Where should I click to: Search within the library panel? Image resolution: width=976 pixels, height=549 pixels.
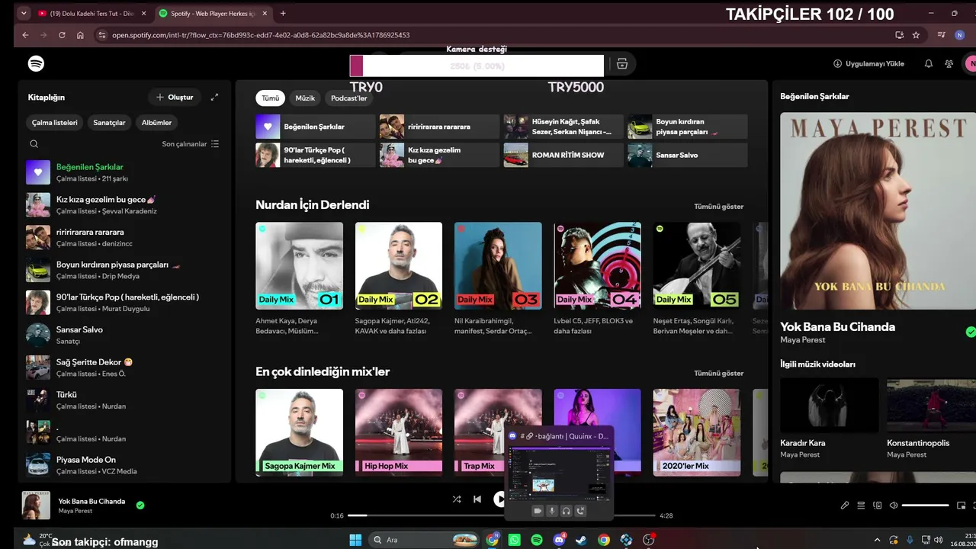point(34,144)
